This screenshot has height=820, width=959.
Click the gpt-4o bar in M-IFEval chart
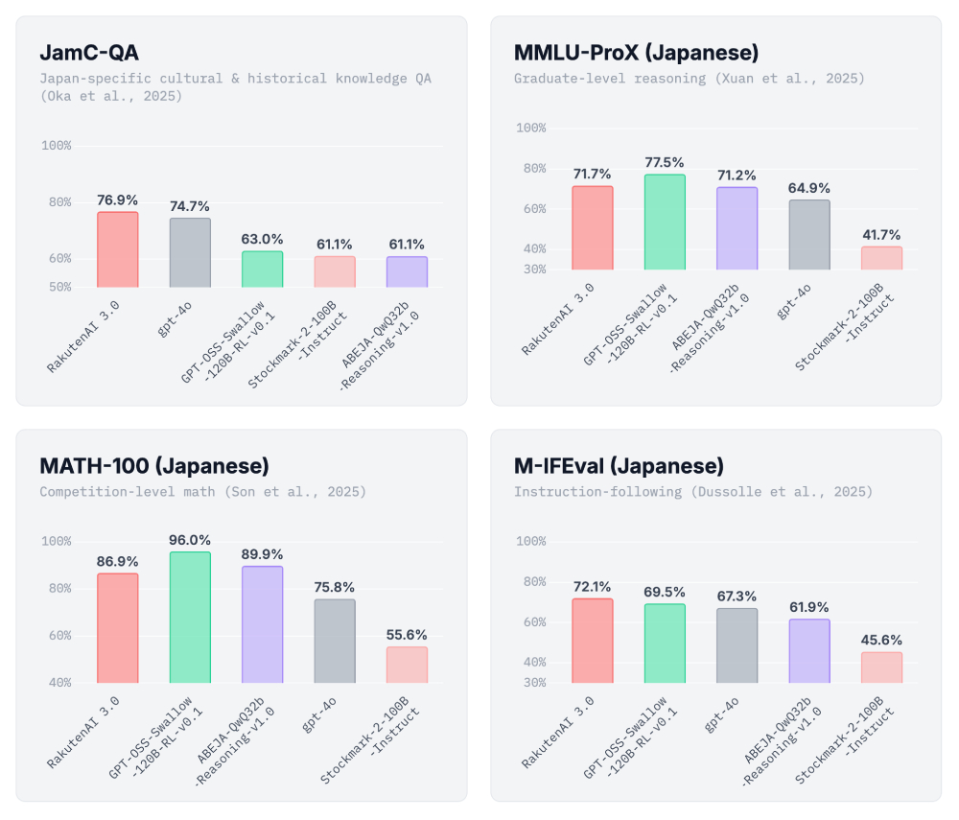tap(737, 645)
